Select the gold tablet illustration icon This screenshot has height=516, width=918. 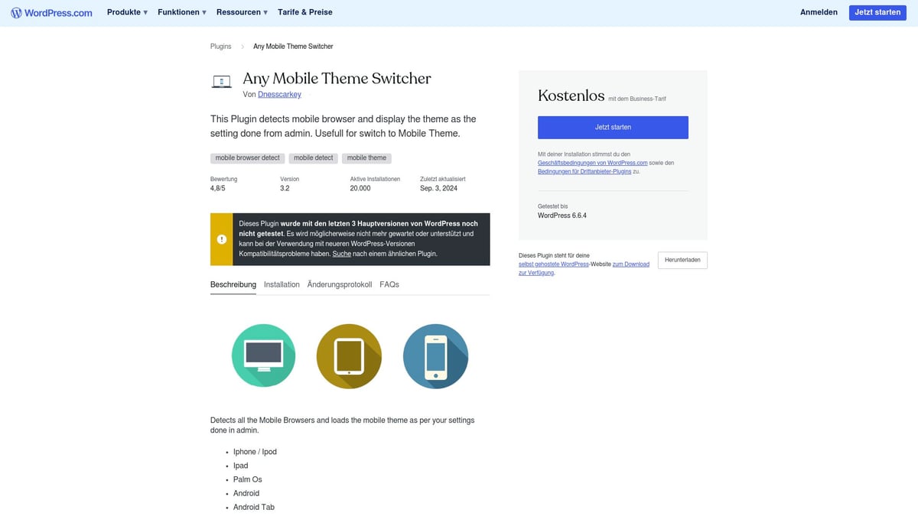tap(349, 355)
